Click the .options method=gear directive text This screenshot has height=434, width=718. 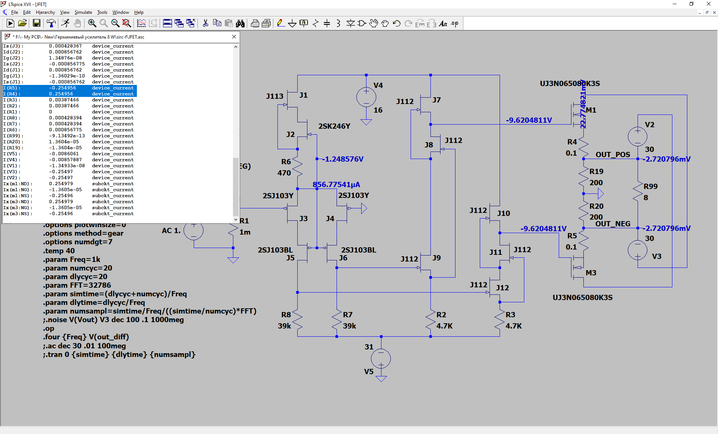83,233
